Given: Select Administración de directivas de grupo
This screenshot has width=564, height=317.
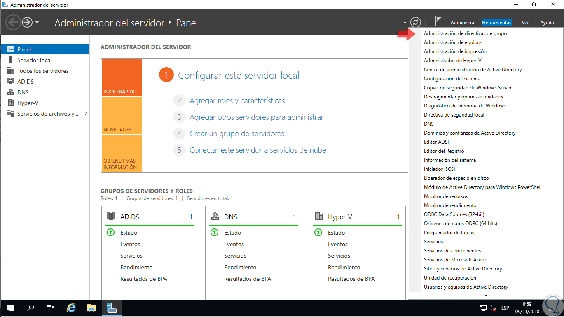Looking at the screenshot, I should click(465, 33).
